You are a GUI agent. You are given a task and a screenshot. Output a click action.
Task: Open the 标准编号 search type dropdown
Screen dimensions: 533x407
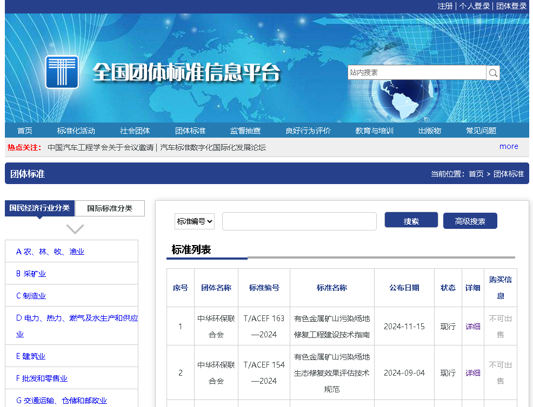(x=195, y=221)
